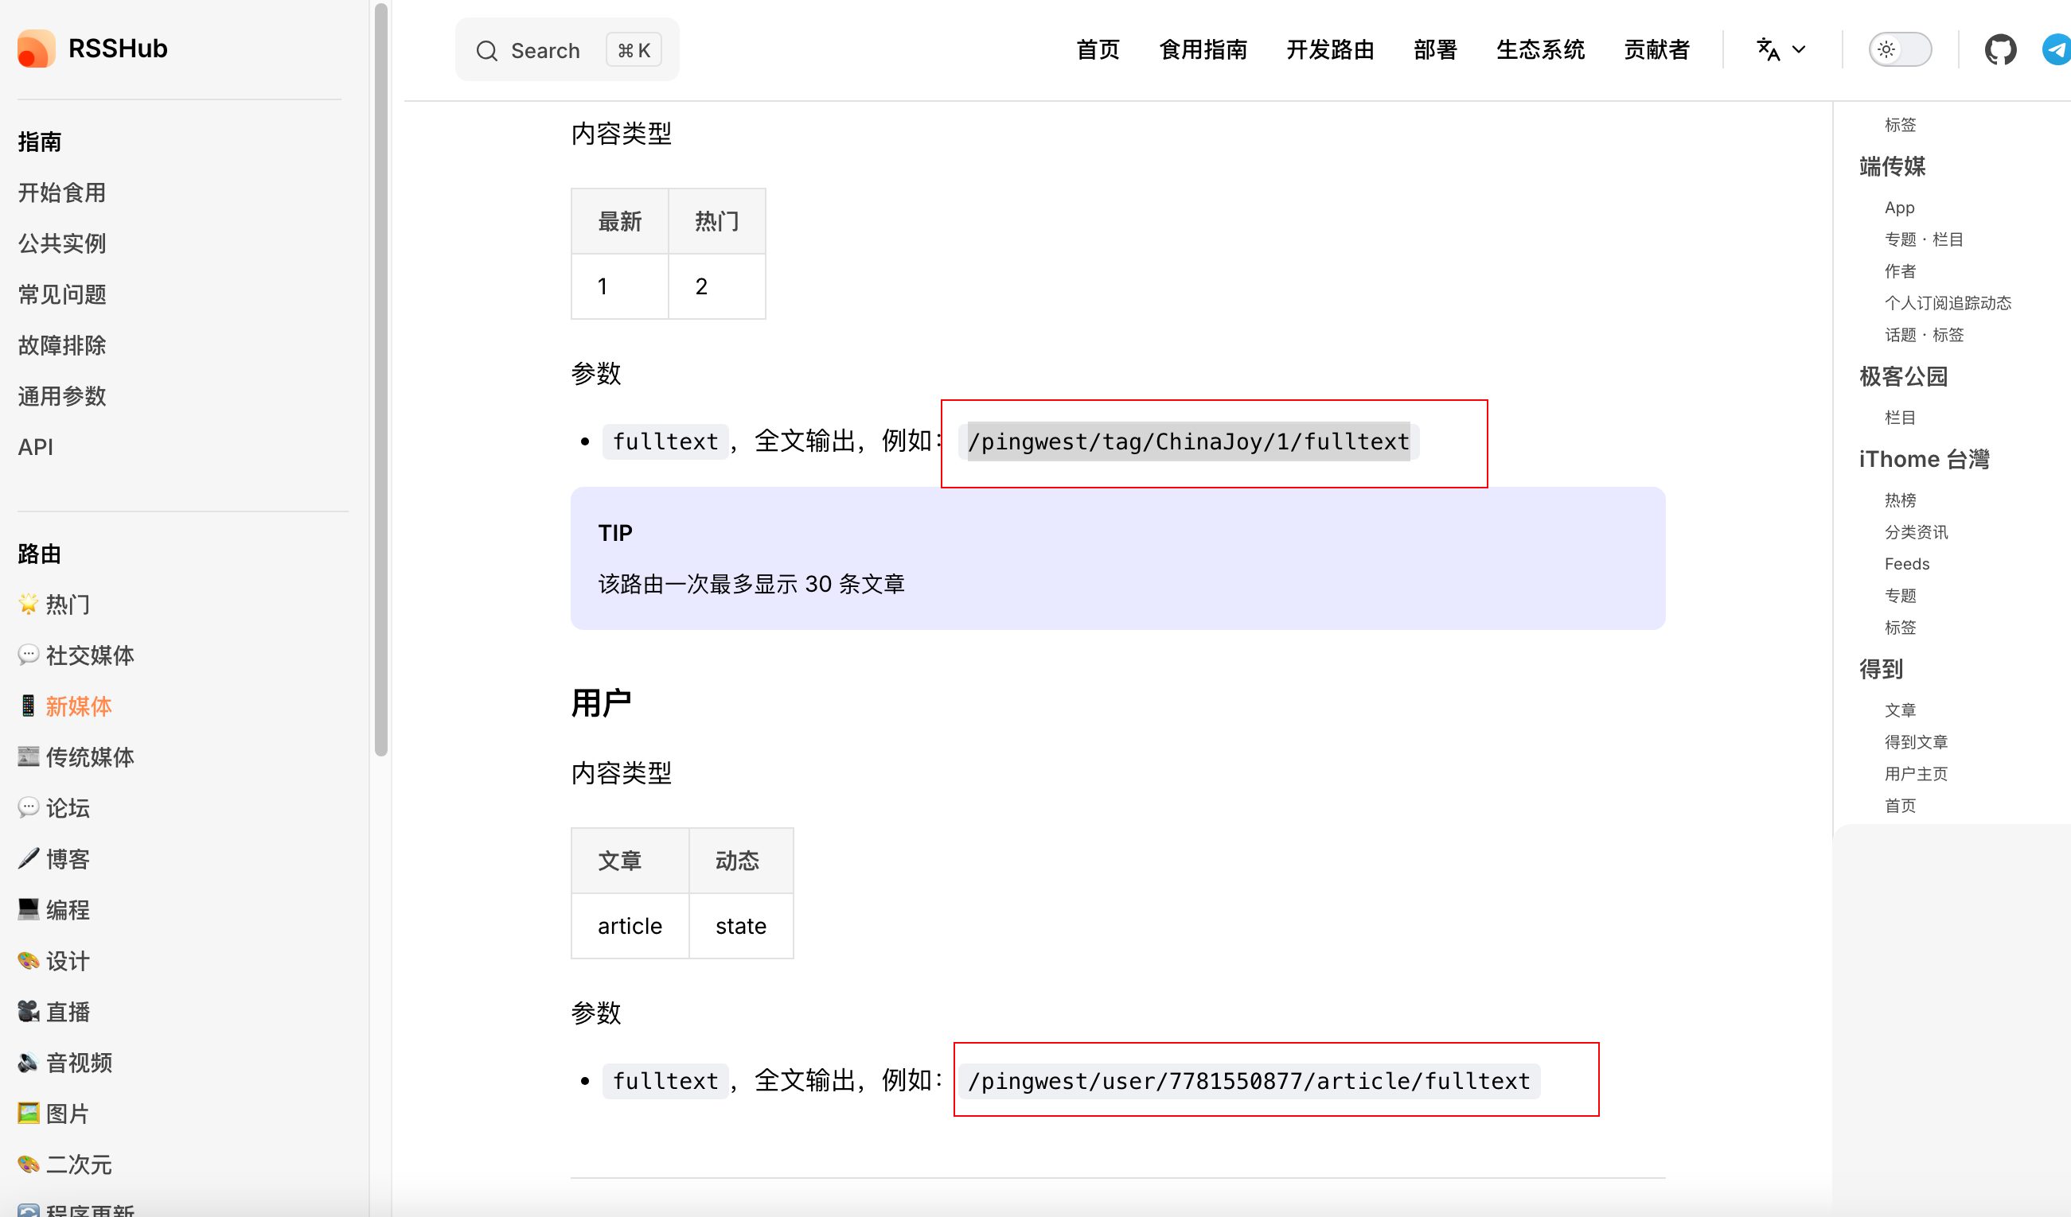The width and height of the screenshot is (2071, 1217).
Task: Click the sidebar vertical scrollbar
Action: click(380, 378)
